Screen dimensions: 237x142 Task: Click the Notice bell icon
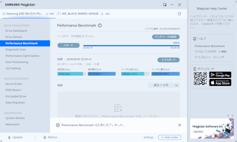[x=45, y=137]
